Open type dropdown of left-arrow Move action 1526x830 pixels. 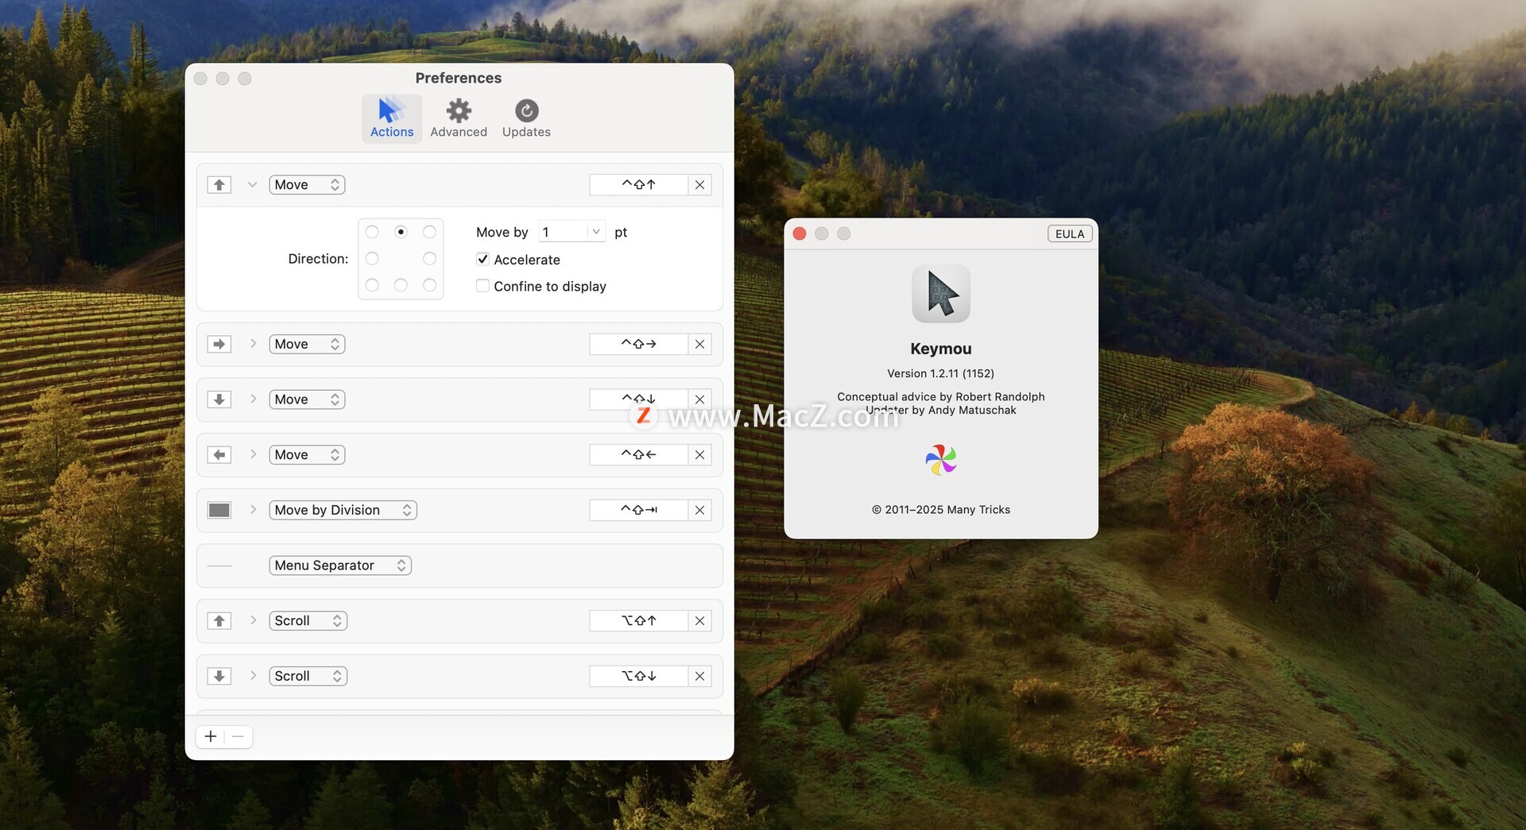pyautogui.click(x=307, y=455)
